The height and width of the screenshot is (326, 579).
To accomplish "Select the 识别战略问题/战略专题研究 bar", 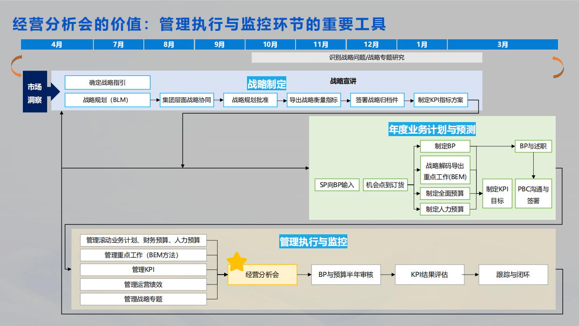I will click(x=367, y=58).
